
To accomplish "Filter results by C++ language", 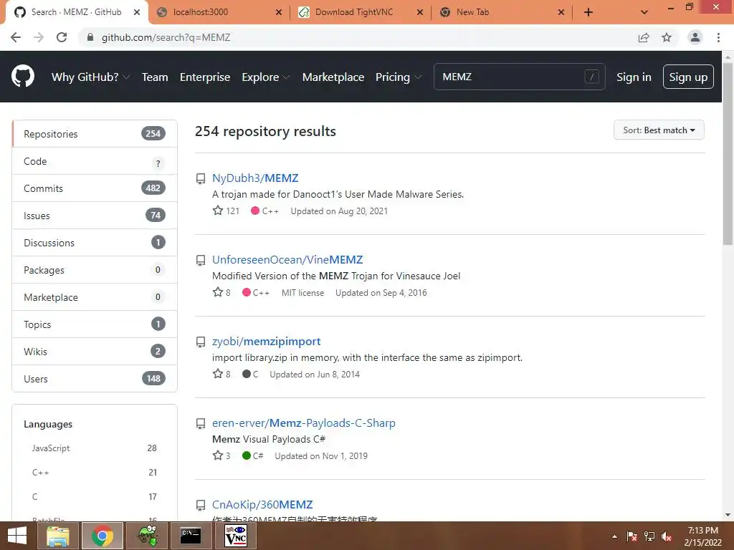I will point(94,473).
